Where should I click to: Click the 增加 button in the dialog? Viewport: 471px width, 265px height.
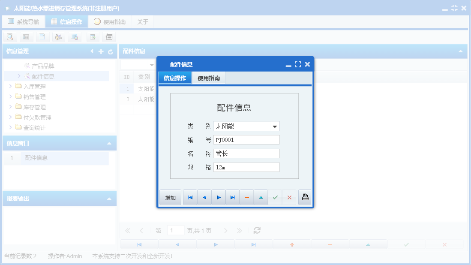170,197
